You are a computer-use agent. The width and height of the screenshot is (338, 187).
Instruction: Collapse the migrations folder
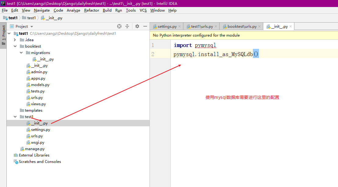coord(21,53)
